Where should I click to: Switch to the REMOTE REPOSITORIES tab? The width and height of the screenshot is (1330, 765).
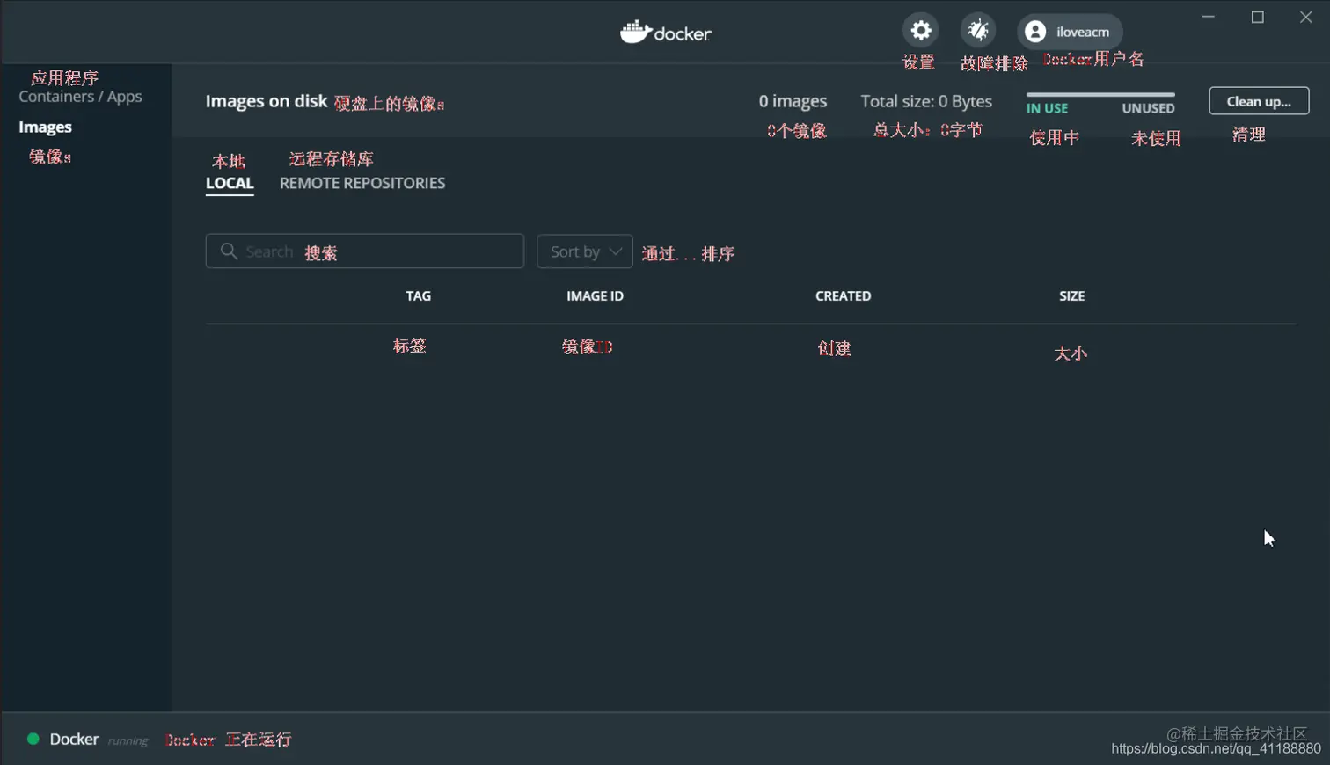pyautogui.click(x=362, y=183)
